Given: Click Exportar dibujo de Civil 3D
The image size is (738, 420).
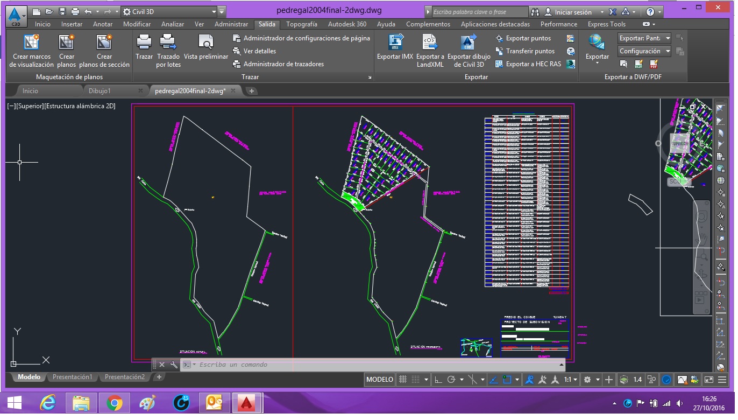Looking at the screenshot, I should (469, 51).
